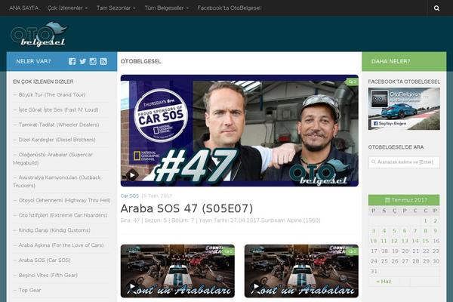Image resolution: width=453 pixels, height=302 pixels.
Task: Click 'EN ÇOK İZLENEN DİZİLER' heading
Action: 43,82
